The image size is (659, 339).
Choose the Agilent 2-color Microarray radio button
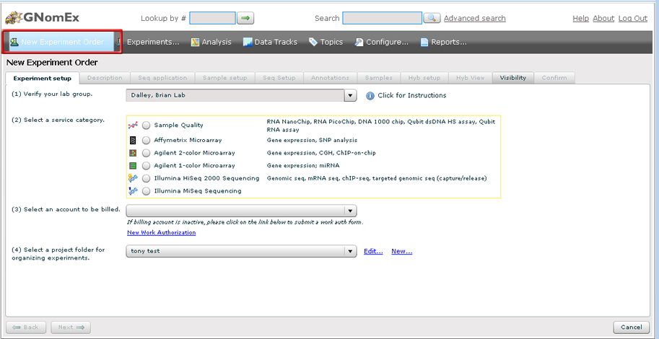[x=147, y=153]
